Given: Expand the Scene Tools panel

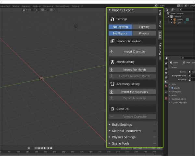Looking at the screenshot, I should [x=110, y=143].
